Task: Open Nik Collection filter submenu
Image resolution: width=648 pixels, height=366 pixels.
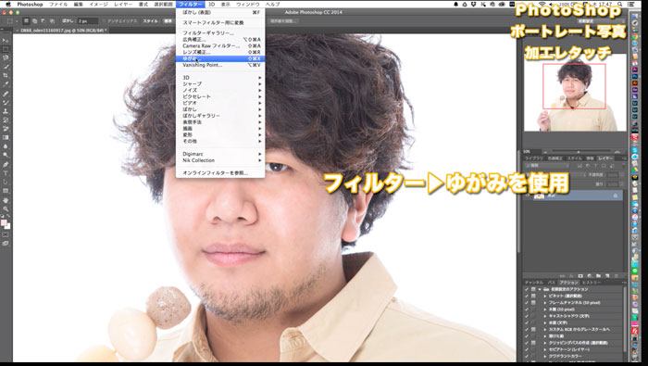Action: [220, 160]
